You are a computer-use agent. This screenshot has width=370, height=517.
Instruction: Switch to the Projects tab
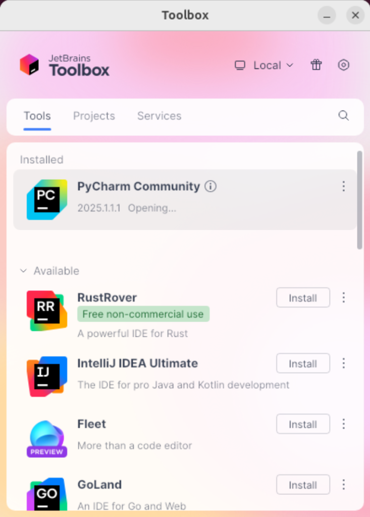tap(94, 116)
